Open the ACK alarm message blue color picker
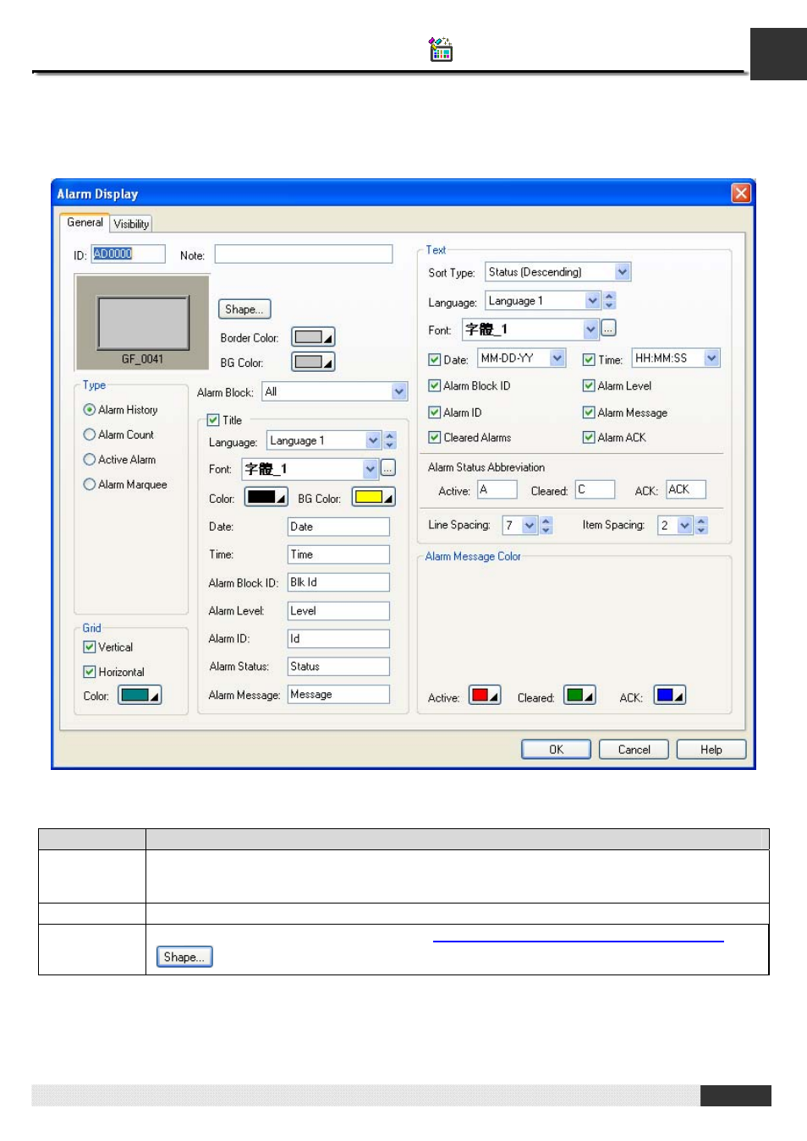Screen dimensions: 807x1141 670,695
